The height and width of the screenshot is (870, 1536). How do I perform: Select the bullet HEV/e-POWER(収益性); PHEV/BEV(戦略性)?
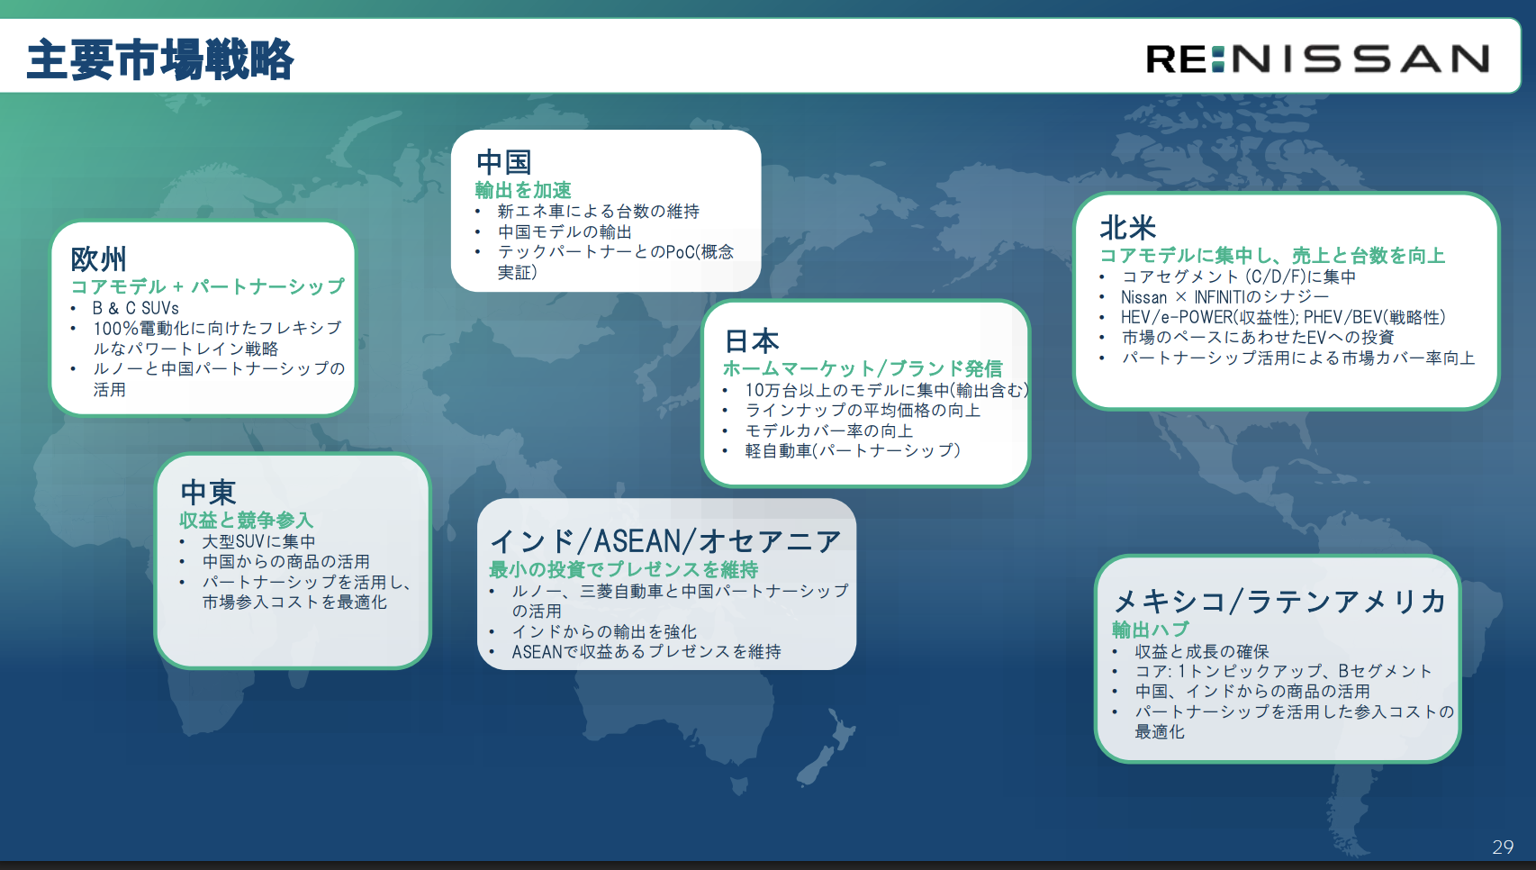1283,317
